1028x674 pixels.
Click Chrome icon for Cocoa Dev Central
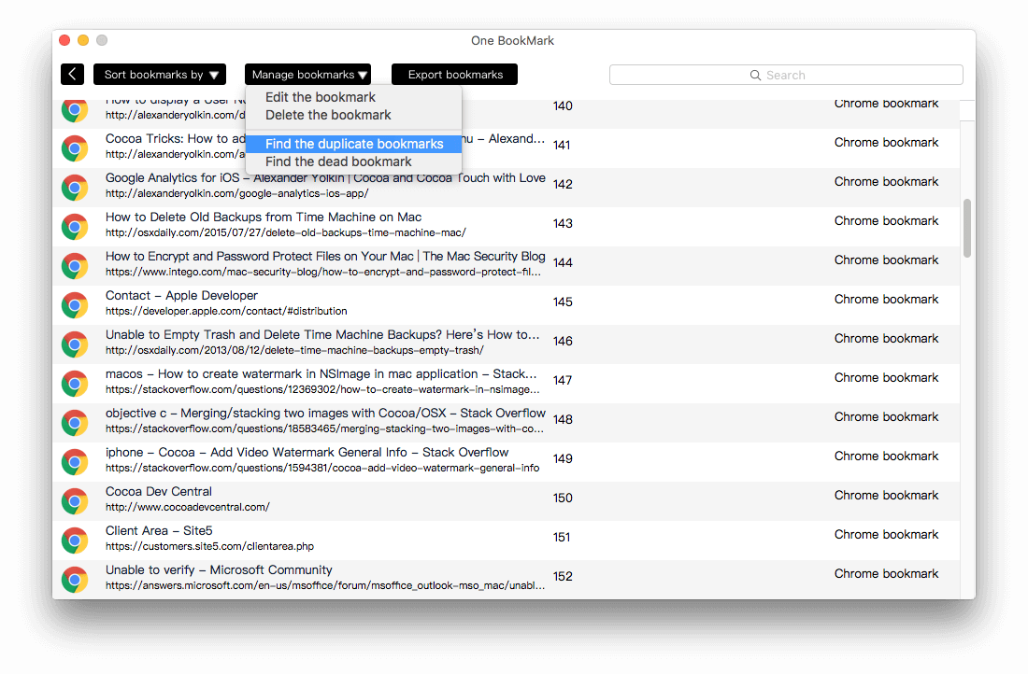pyautogui.click(x=75, y=501)
